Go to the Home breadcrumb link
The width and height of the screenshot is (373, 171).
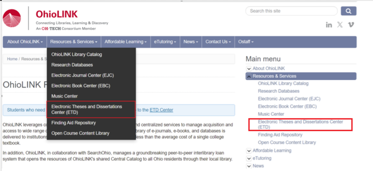12,59
